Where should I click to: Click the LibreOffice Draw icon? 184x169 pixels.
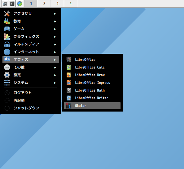coord(69,75)
